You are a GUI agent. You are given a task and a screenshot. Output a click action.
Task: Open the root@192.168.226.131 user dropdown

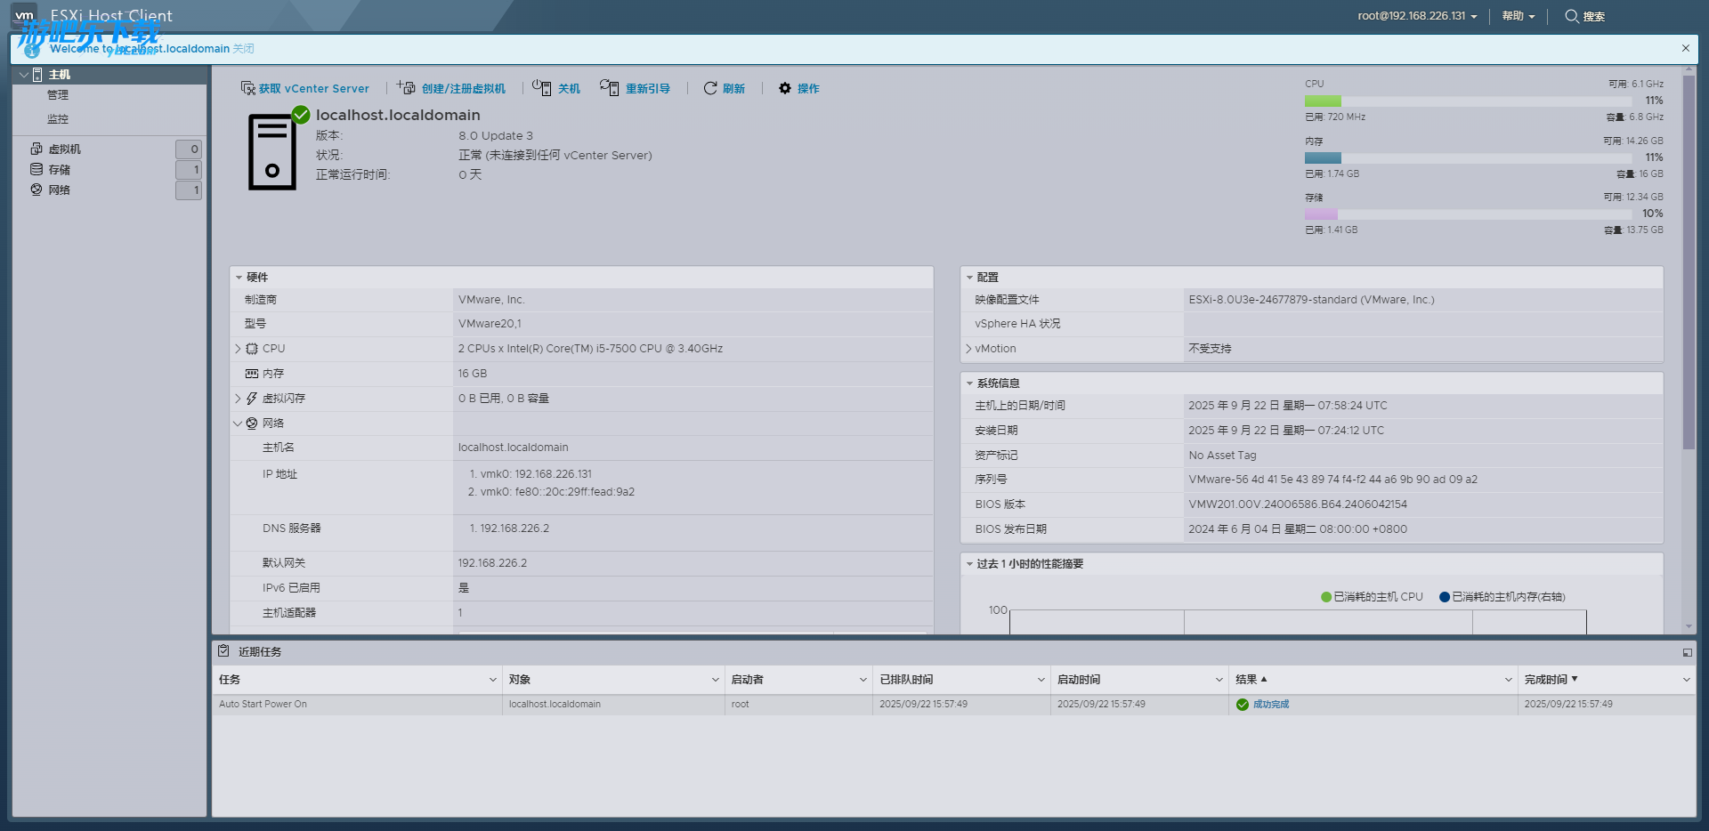pyautogui.click(x=1417, y=16)
